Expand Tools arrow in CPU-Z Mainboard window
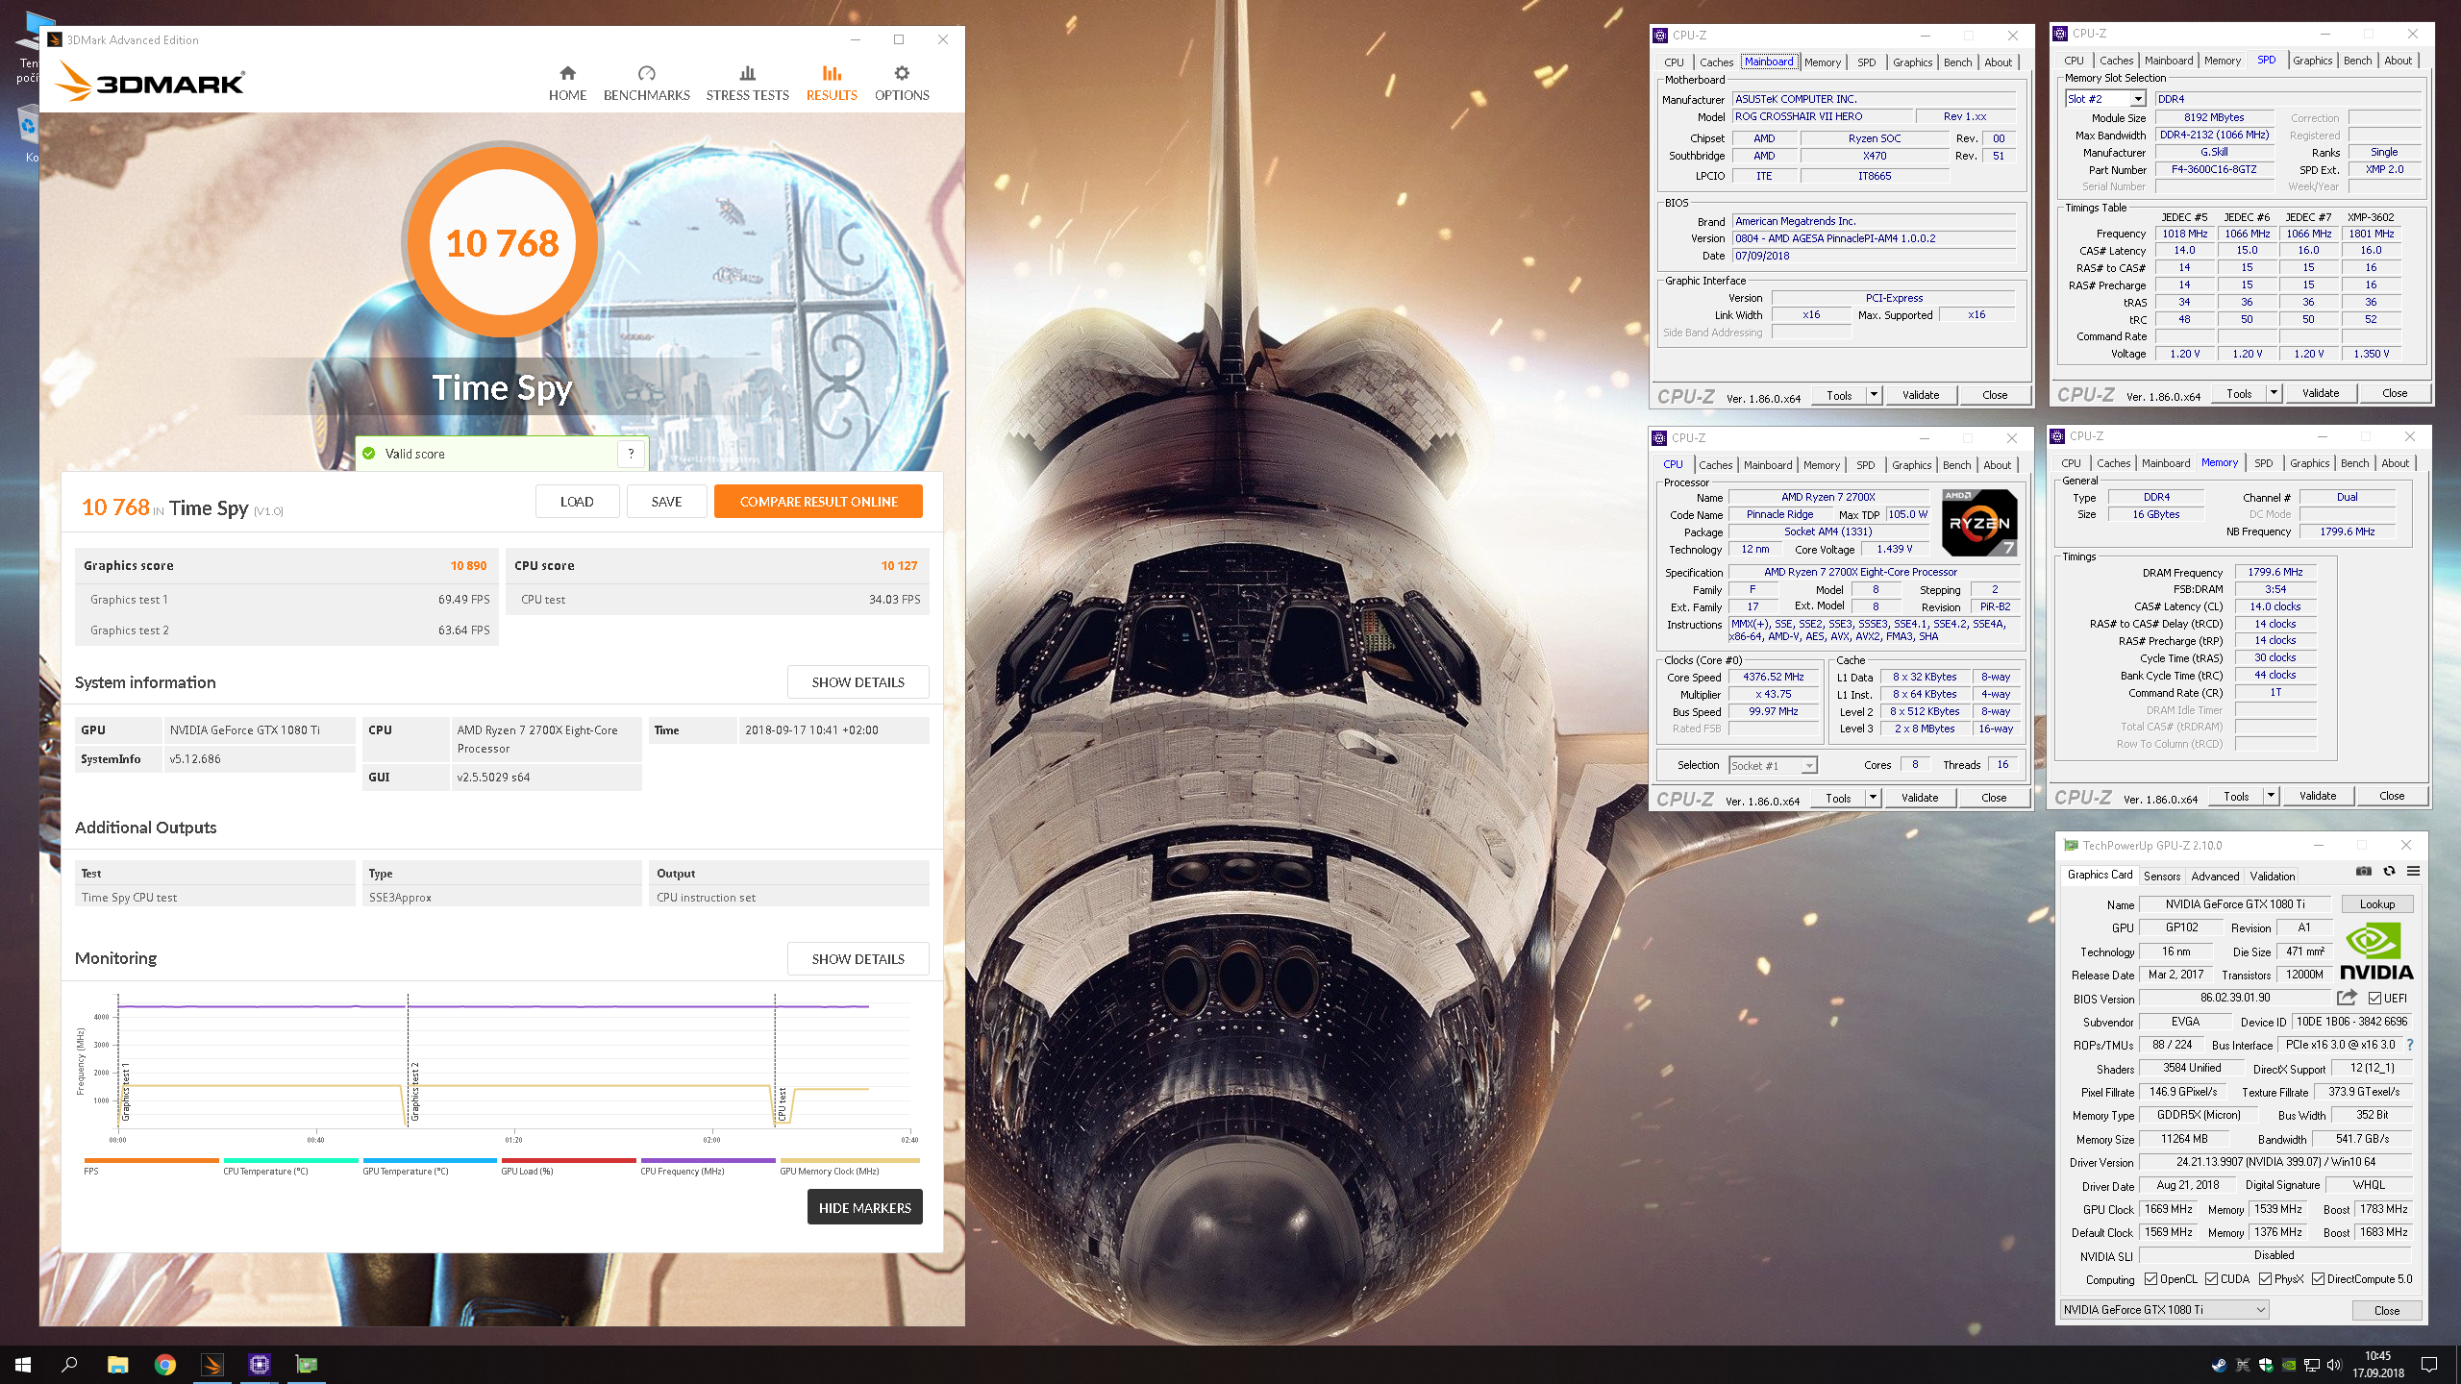The image size is (2461, 1384). tap(1874, 395)
